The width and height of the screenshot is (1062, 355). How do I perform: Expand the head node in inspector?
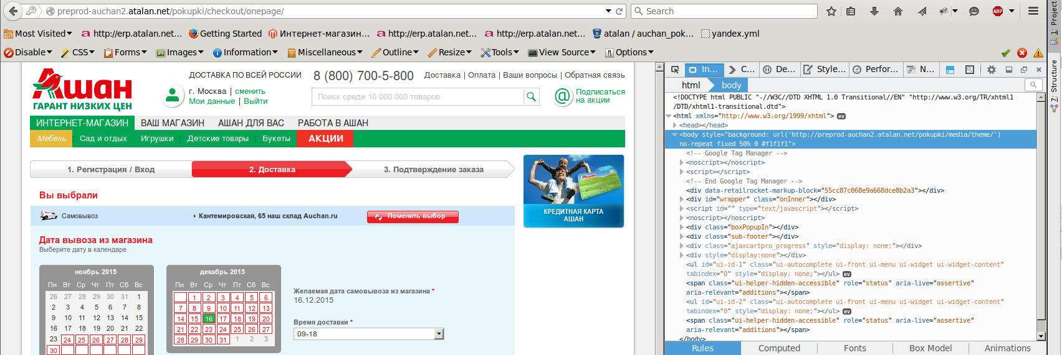click(675, 125)
